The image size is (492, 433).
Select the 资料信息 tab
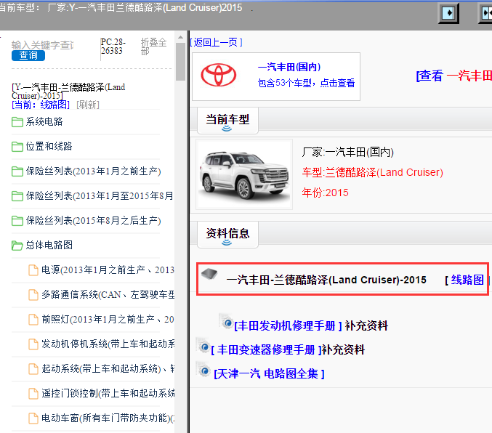227,235
